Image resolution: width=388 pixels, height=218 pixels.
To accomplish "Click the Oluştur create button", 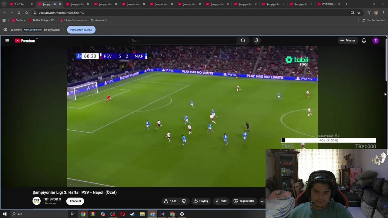I will tap(347, 41).
